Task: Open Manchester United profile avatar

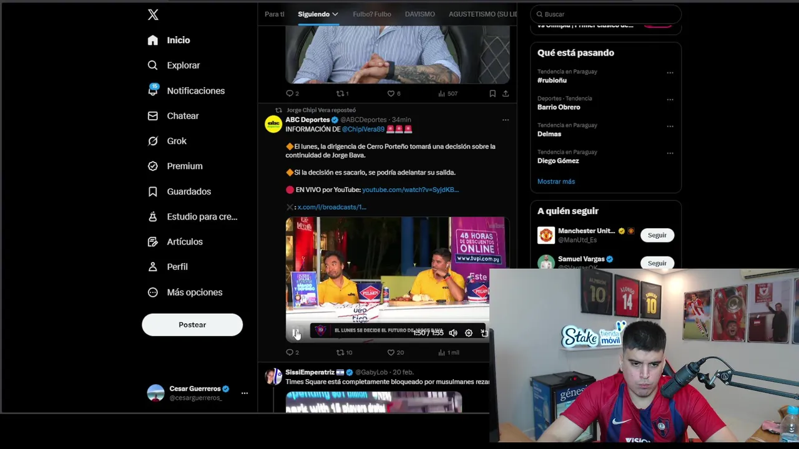Action: coord(546,235)
